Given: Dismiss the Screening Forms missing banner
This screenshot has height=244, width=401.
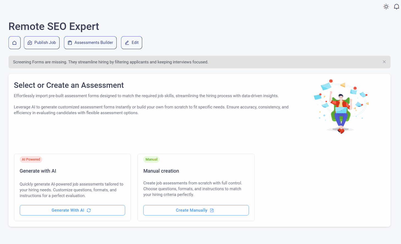Looking at the screenshot, I should pos(384,62).
